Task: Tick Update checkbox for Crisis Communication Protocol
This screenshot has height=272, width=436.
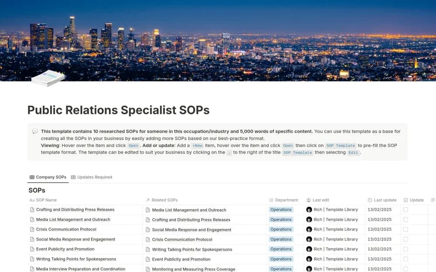Action: [405, 229]
